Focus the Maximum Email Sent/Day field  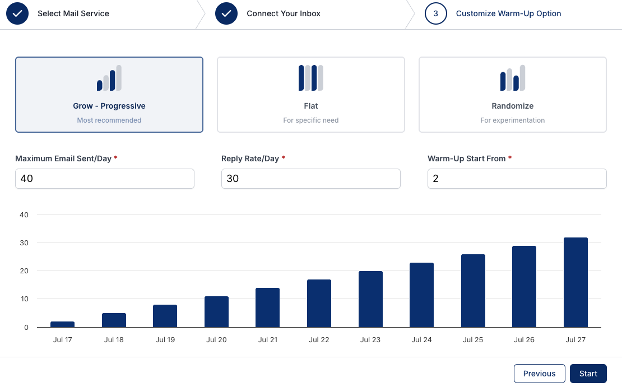pyautogui.click(x=105, y=179)
